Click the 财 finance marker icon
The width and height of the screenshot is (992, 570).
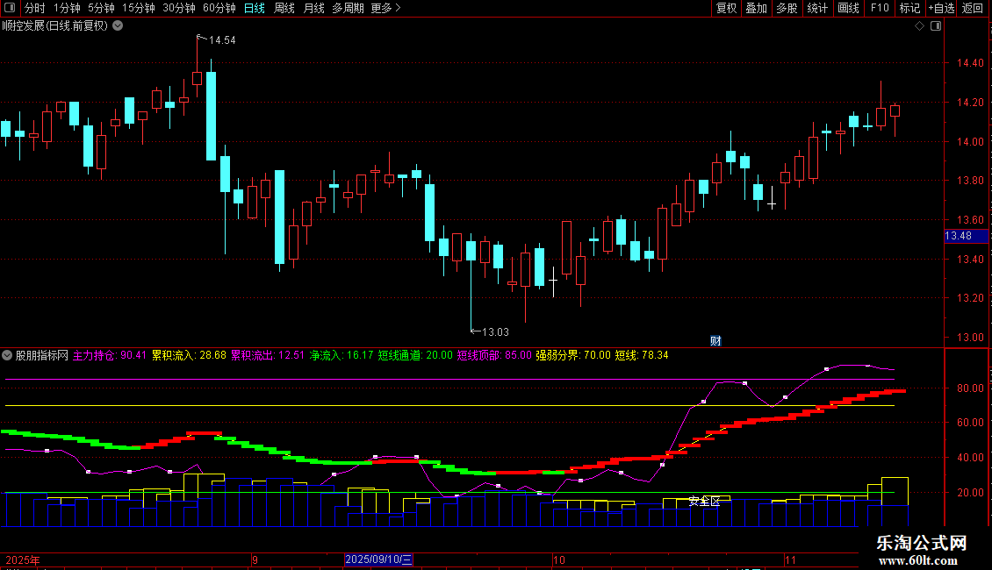pos(715,340)
